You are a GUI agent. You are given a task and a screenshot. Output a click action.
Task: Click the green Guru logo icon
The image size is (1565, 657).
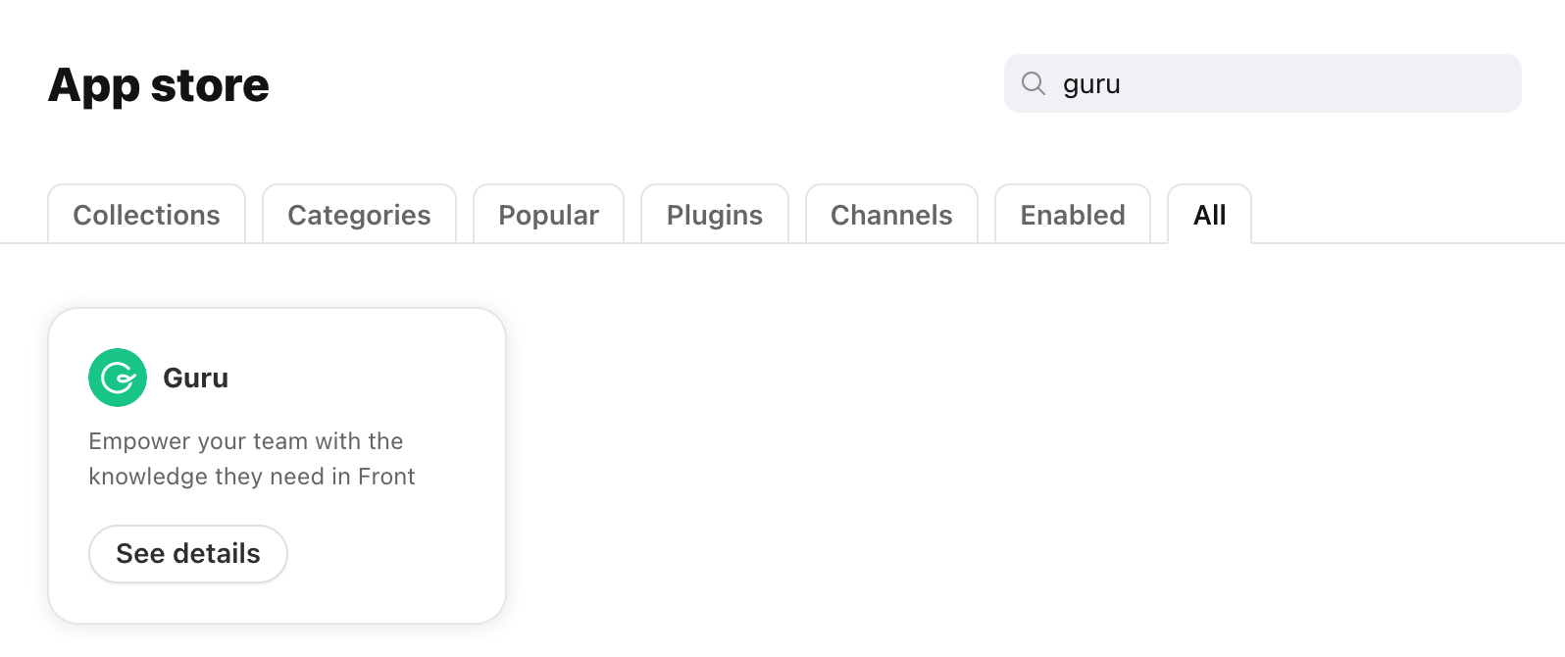(x=118, y=378)
